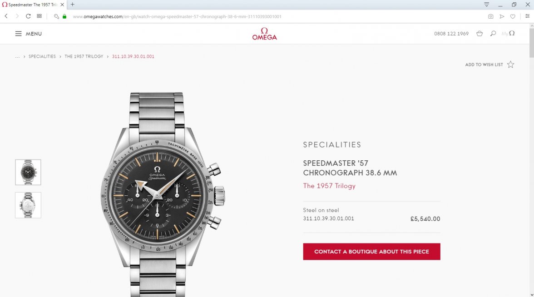534x297 pixels.
Task: Click the green padlock security icon
Action: pos(64,16)
